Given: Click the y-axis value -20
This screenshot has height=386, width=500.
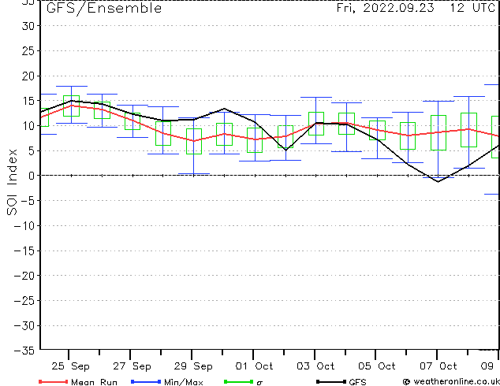Looking at the screenshot, I should pos(24,276).
